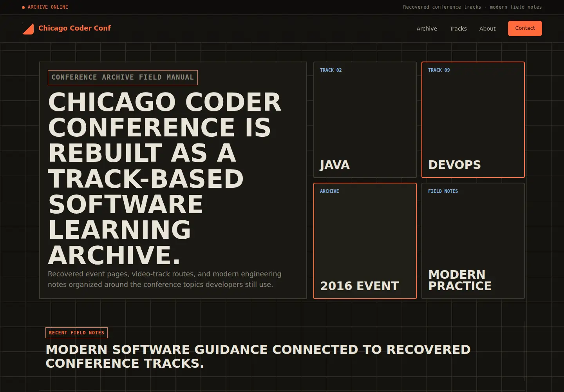Click the orange Contact button
The image size is (564, 392).
coord(525,28)
